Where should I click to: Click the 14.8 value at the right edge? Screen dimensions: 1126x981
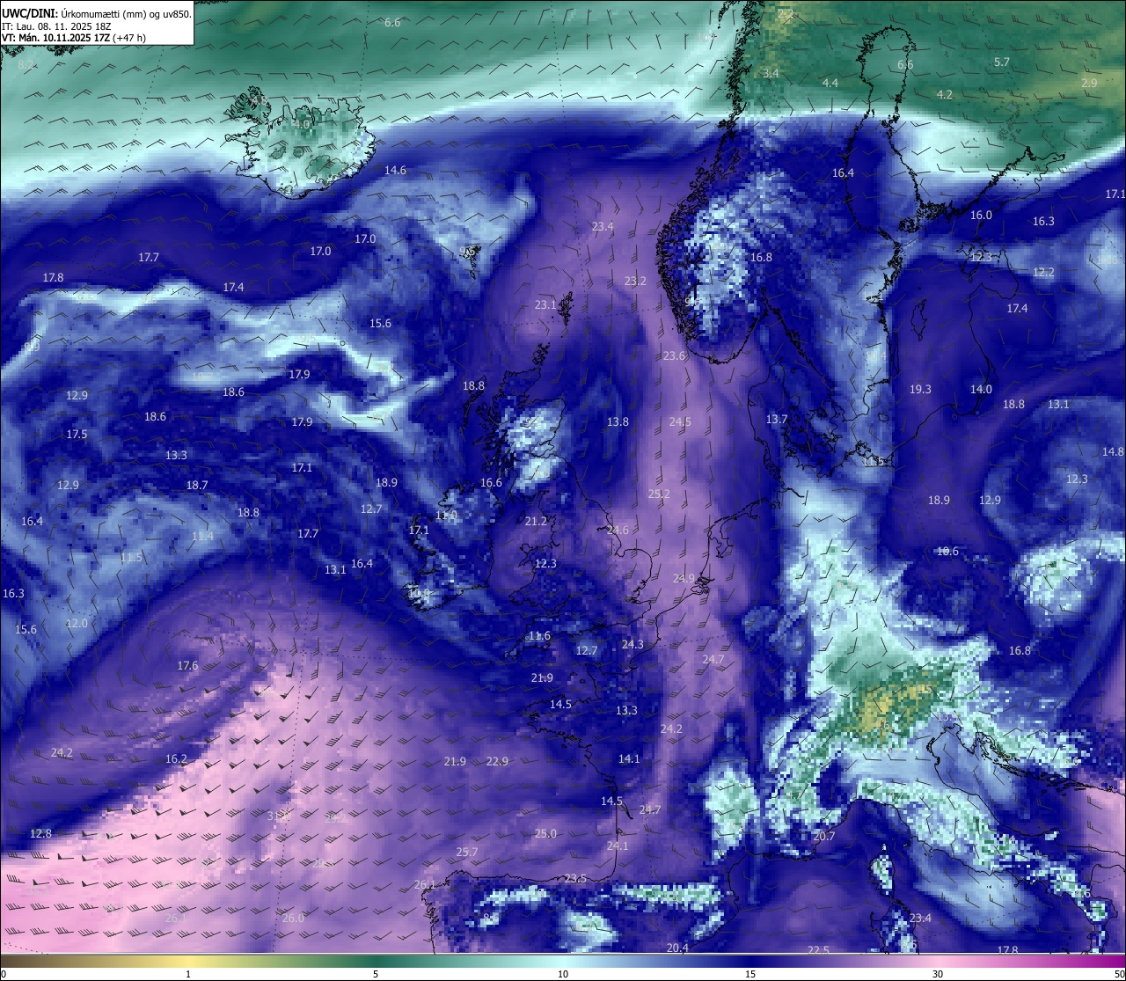click(x=1113, y=451)
